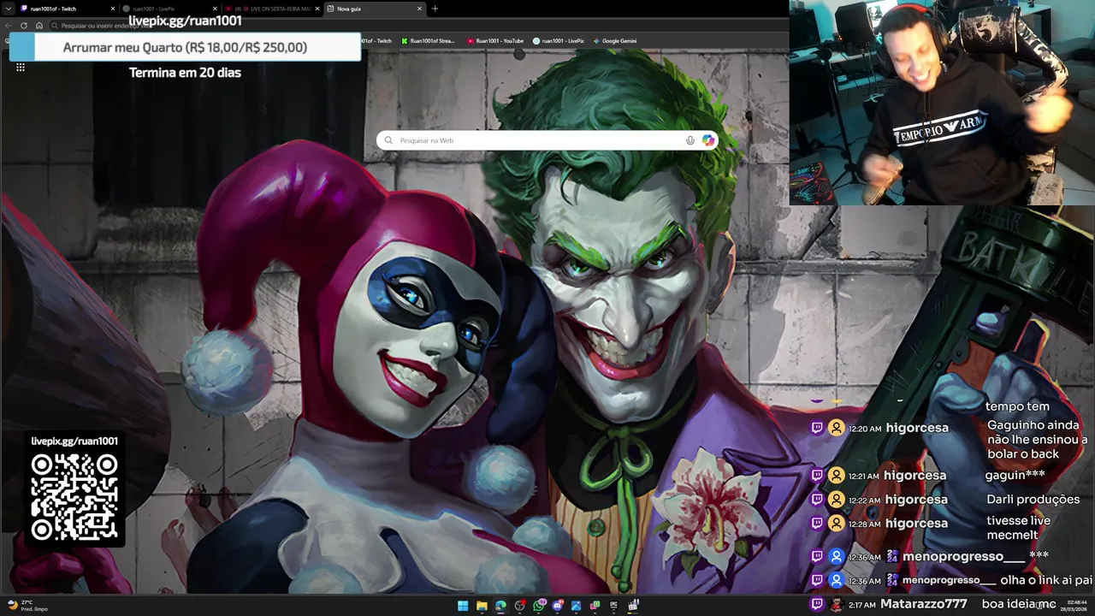Start voice search with microphone icon
The height and width of the screenshot is (616, 1095).
coord(690,140)
